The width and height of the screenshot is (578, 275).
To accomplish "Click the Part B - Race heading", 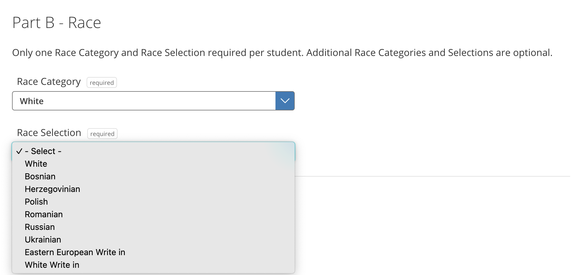I will (x=57, y=22).
